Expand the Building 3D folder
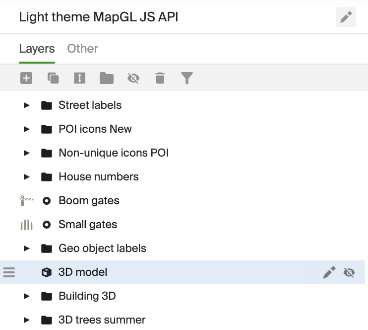Image resolution: width=368 pixels, height=330 pixels. [27, 296]
